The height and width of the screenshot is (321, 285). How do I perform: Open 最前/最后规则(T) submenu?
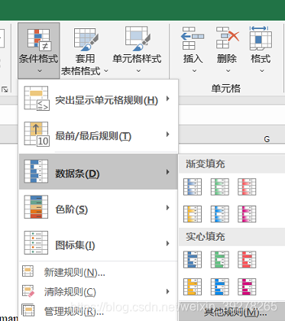tap(99, 135)
